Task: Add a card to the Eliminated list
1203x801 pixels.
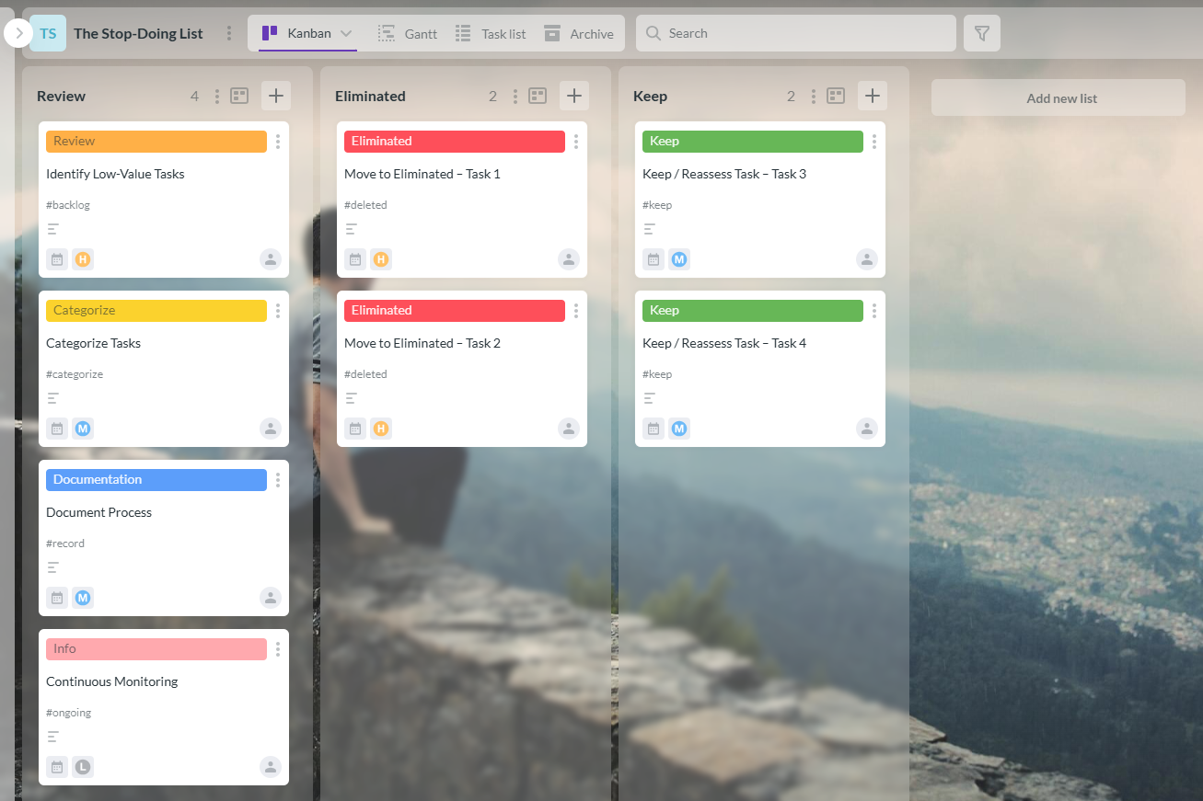Action: 573,96
